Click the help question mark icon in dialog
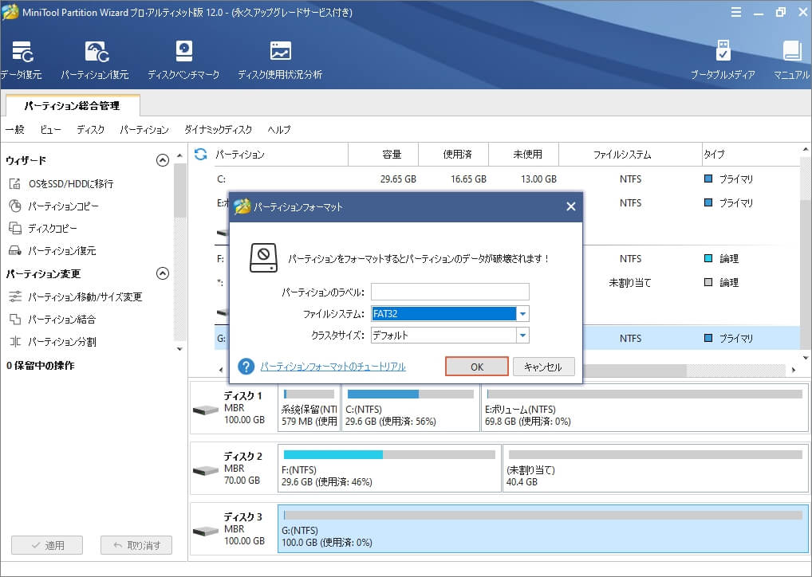 246,366
